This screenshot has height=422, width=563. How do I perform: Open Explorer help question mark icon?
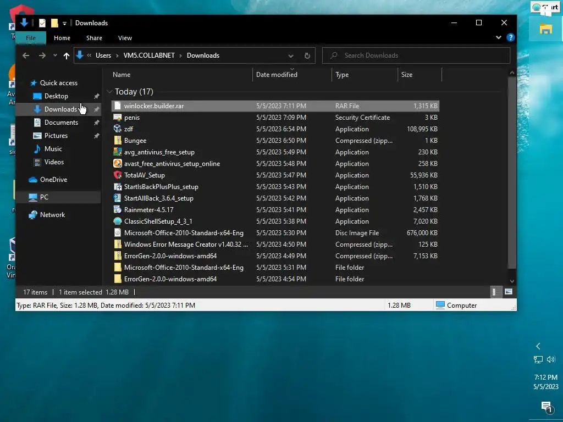pos(510,37)
